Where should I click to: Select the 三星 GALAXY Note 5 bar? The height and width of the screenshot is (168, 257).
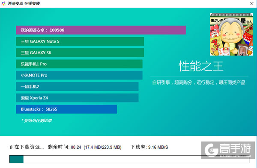click(80, 41)
